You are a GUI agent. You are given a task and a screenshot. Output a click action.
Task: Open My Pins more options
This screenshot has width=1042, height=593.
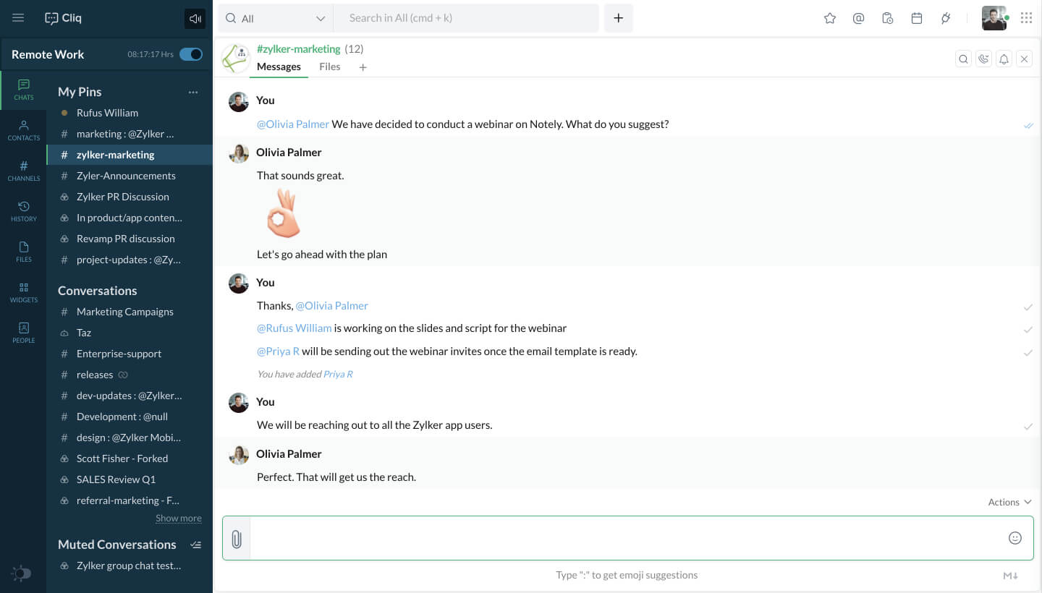[193, 92]
